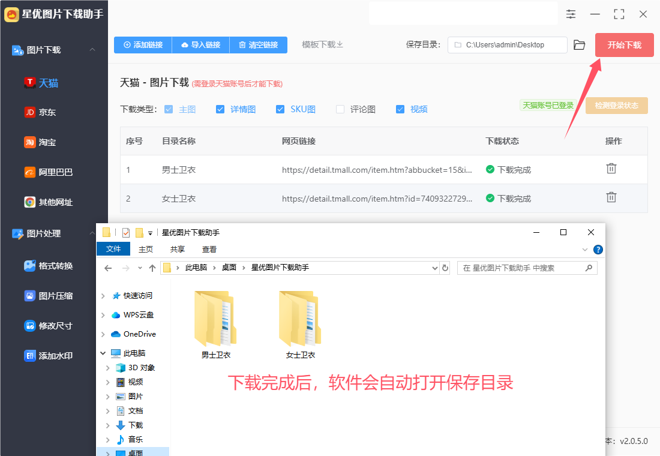Click the Explorer search box
The height and width of the screenshot is (456, 660).
(527, 268)
